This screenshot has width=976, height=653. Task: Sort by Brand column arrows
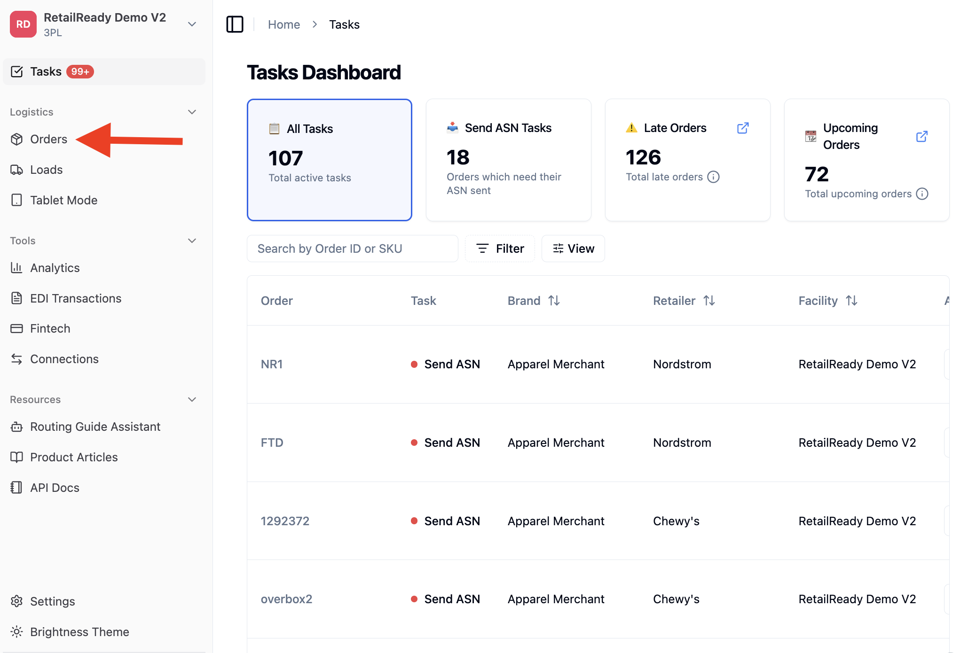[x=554, y=301]
